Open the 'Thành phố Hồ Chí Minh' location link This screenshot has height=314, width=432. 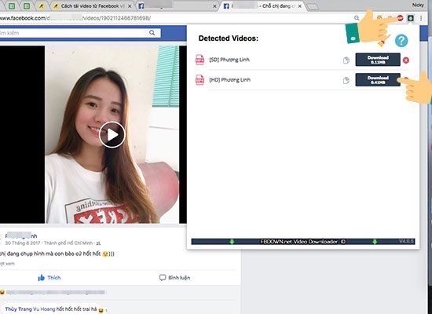(x=68, y=243)
